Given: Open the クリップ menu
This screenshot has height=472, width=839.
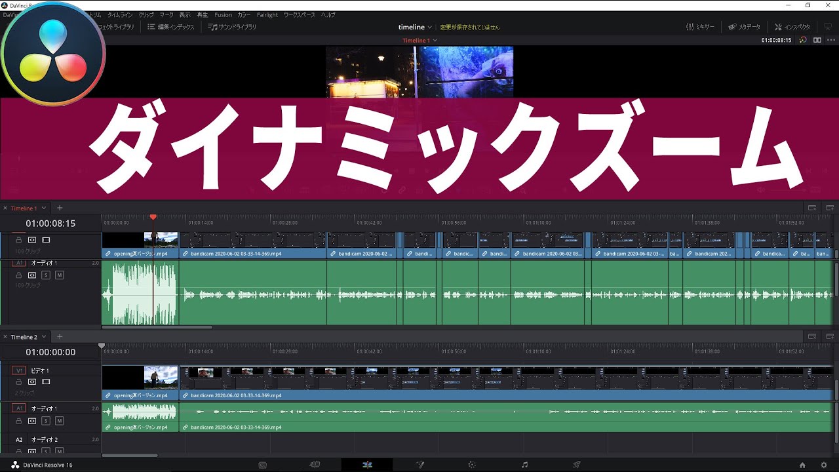Looking at the screenshot, I should tap(146, 14).
